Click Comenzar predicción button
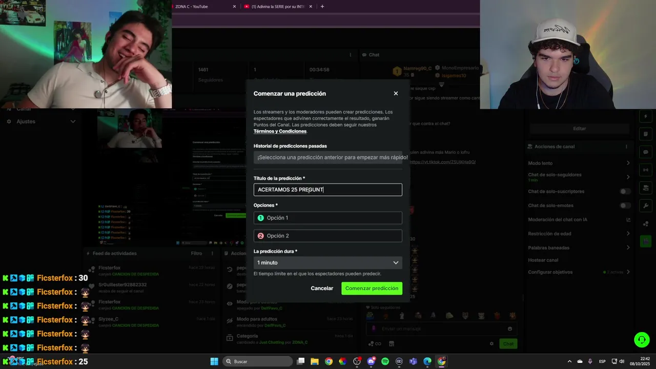Image resolution: width=656 pixels, height=369 pixels. click(372, 288)
